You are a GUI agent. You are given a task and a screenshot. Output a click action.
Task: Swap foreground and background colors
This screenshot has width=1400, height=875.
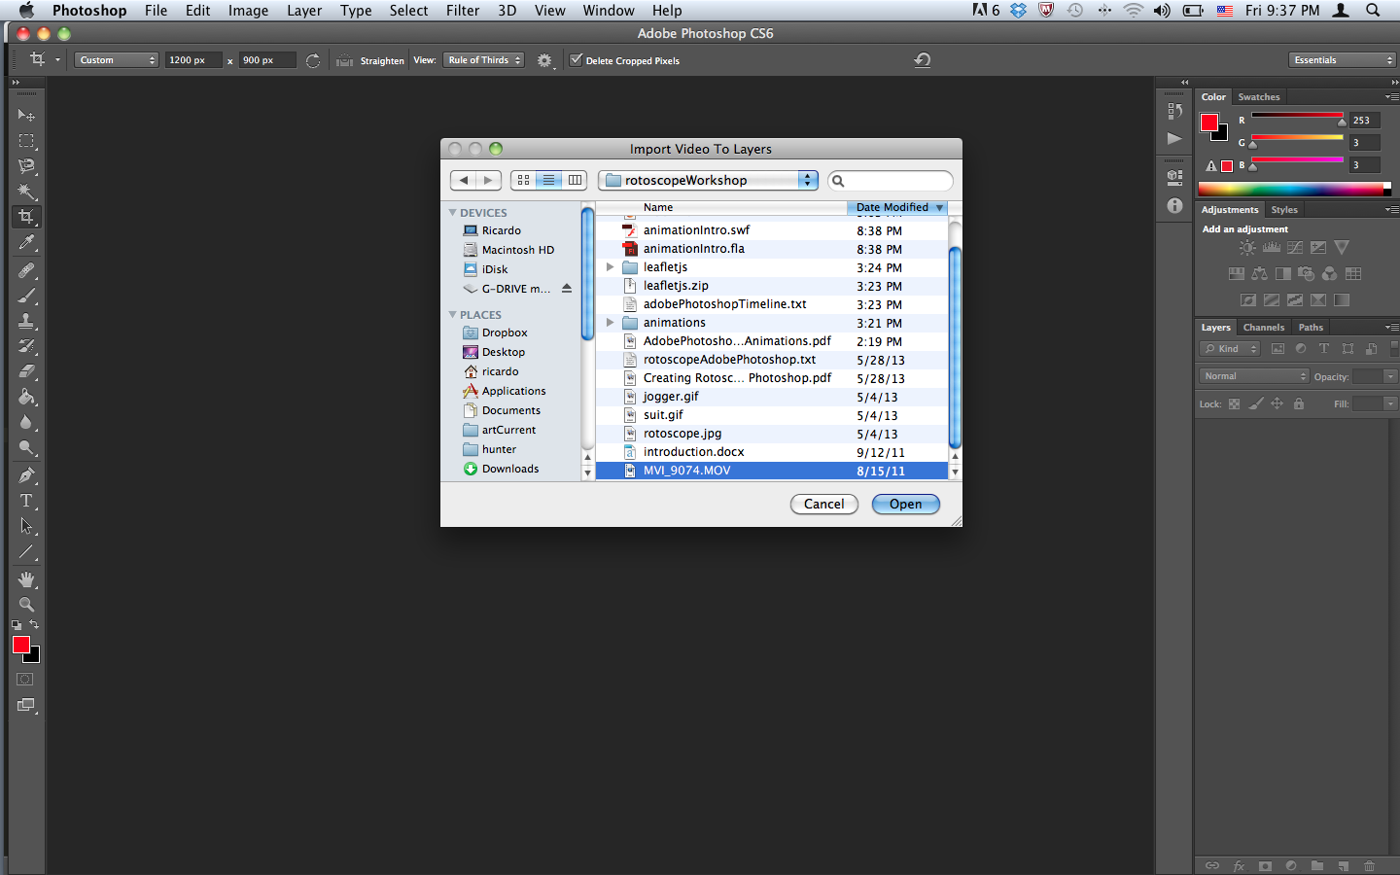click(34, 624)
